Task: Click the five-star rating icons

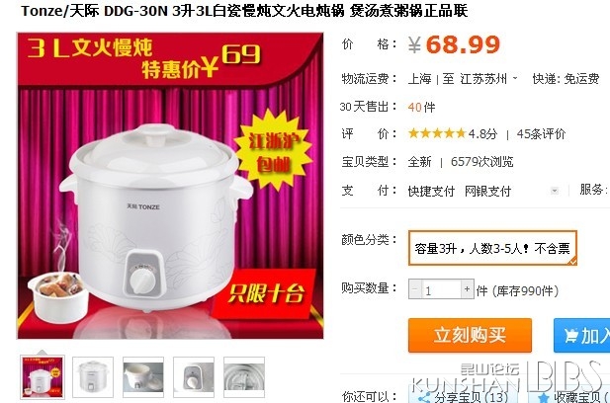Action: 437,133
